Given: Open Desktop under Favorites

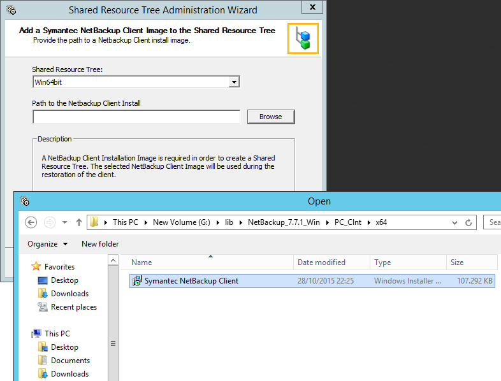Looking at the screenshot, I should (64, 280).
